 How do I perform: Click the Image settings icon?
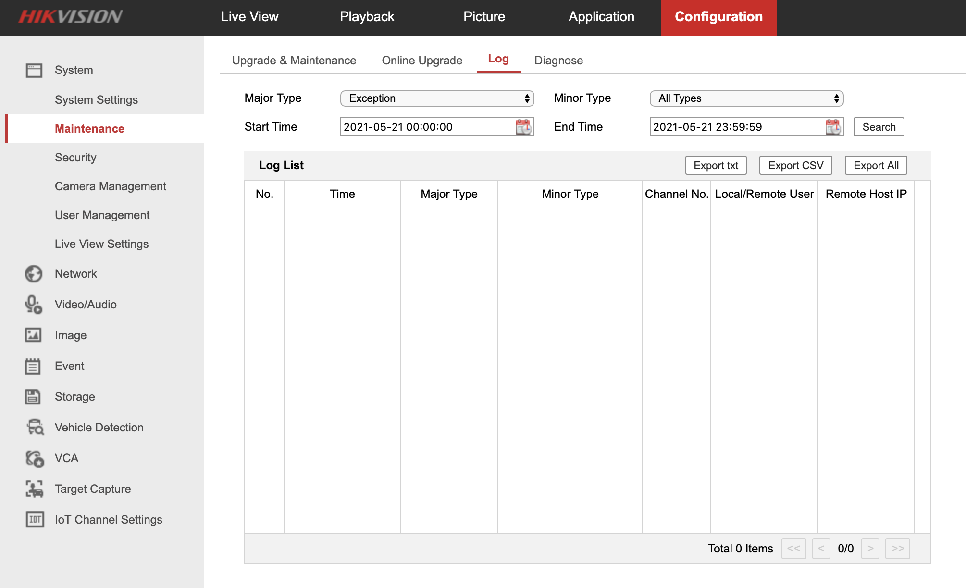(34, 335)
